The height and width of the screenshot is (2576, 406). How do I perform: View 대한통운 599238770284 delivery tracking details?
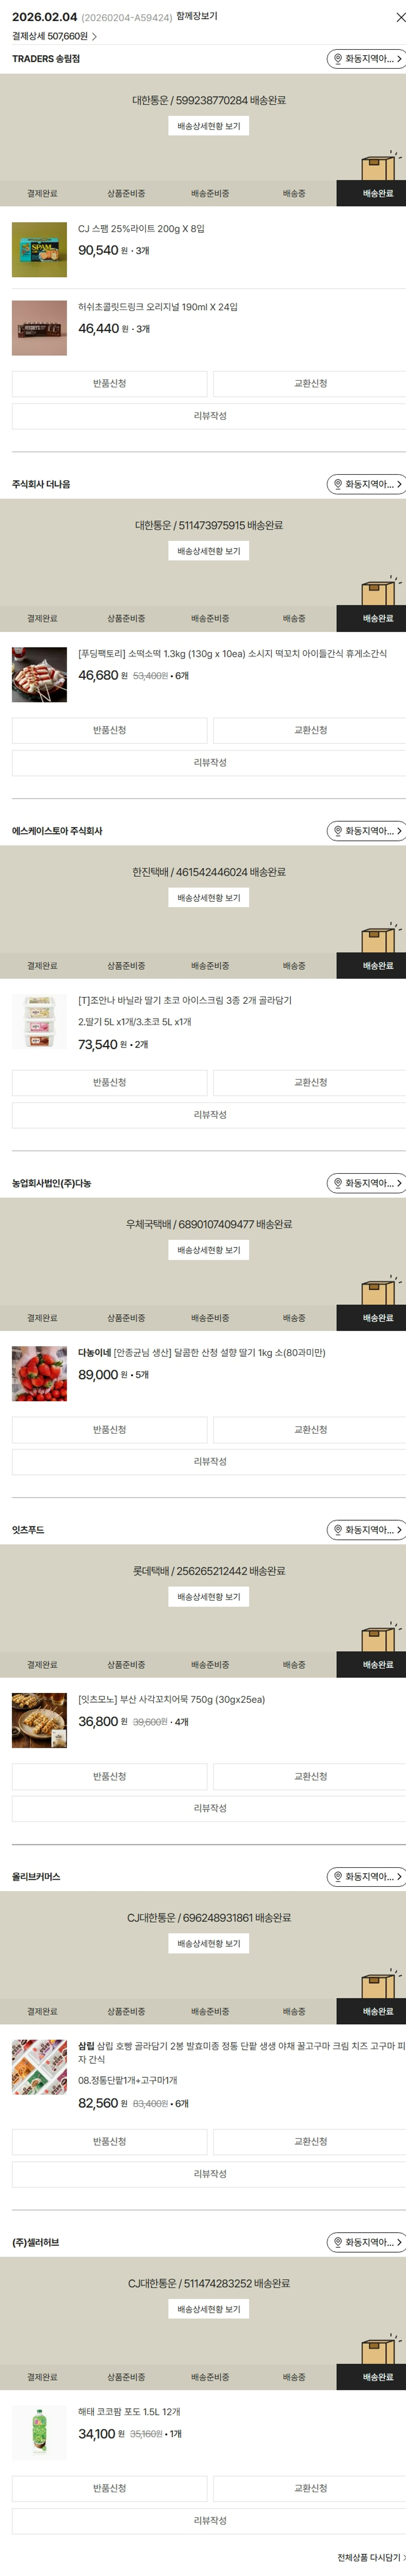click(x=209, y=126)
